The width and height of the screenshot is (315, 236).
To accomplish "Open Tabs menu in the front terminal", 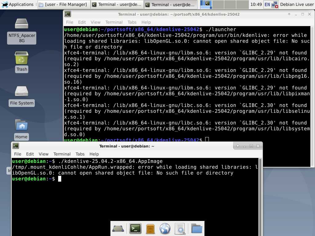I will coord(80,154).
